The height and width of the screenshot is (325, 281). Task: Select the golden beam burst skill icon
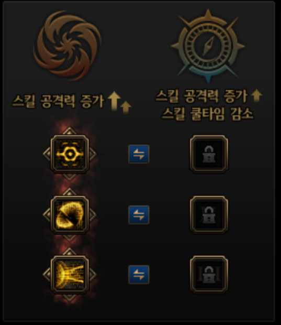click(x=70, y=275)
